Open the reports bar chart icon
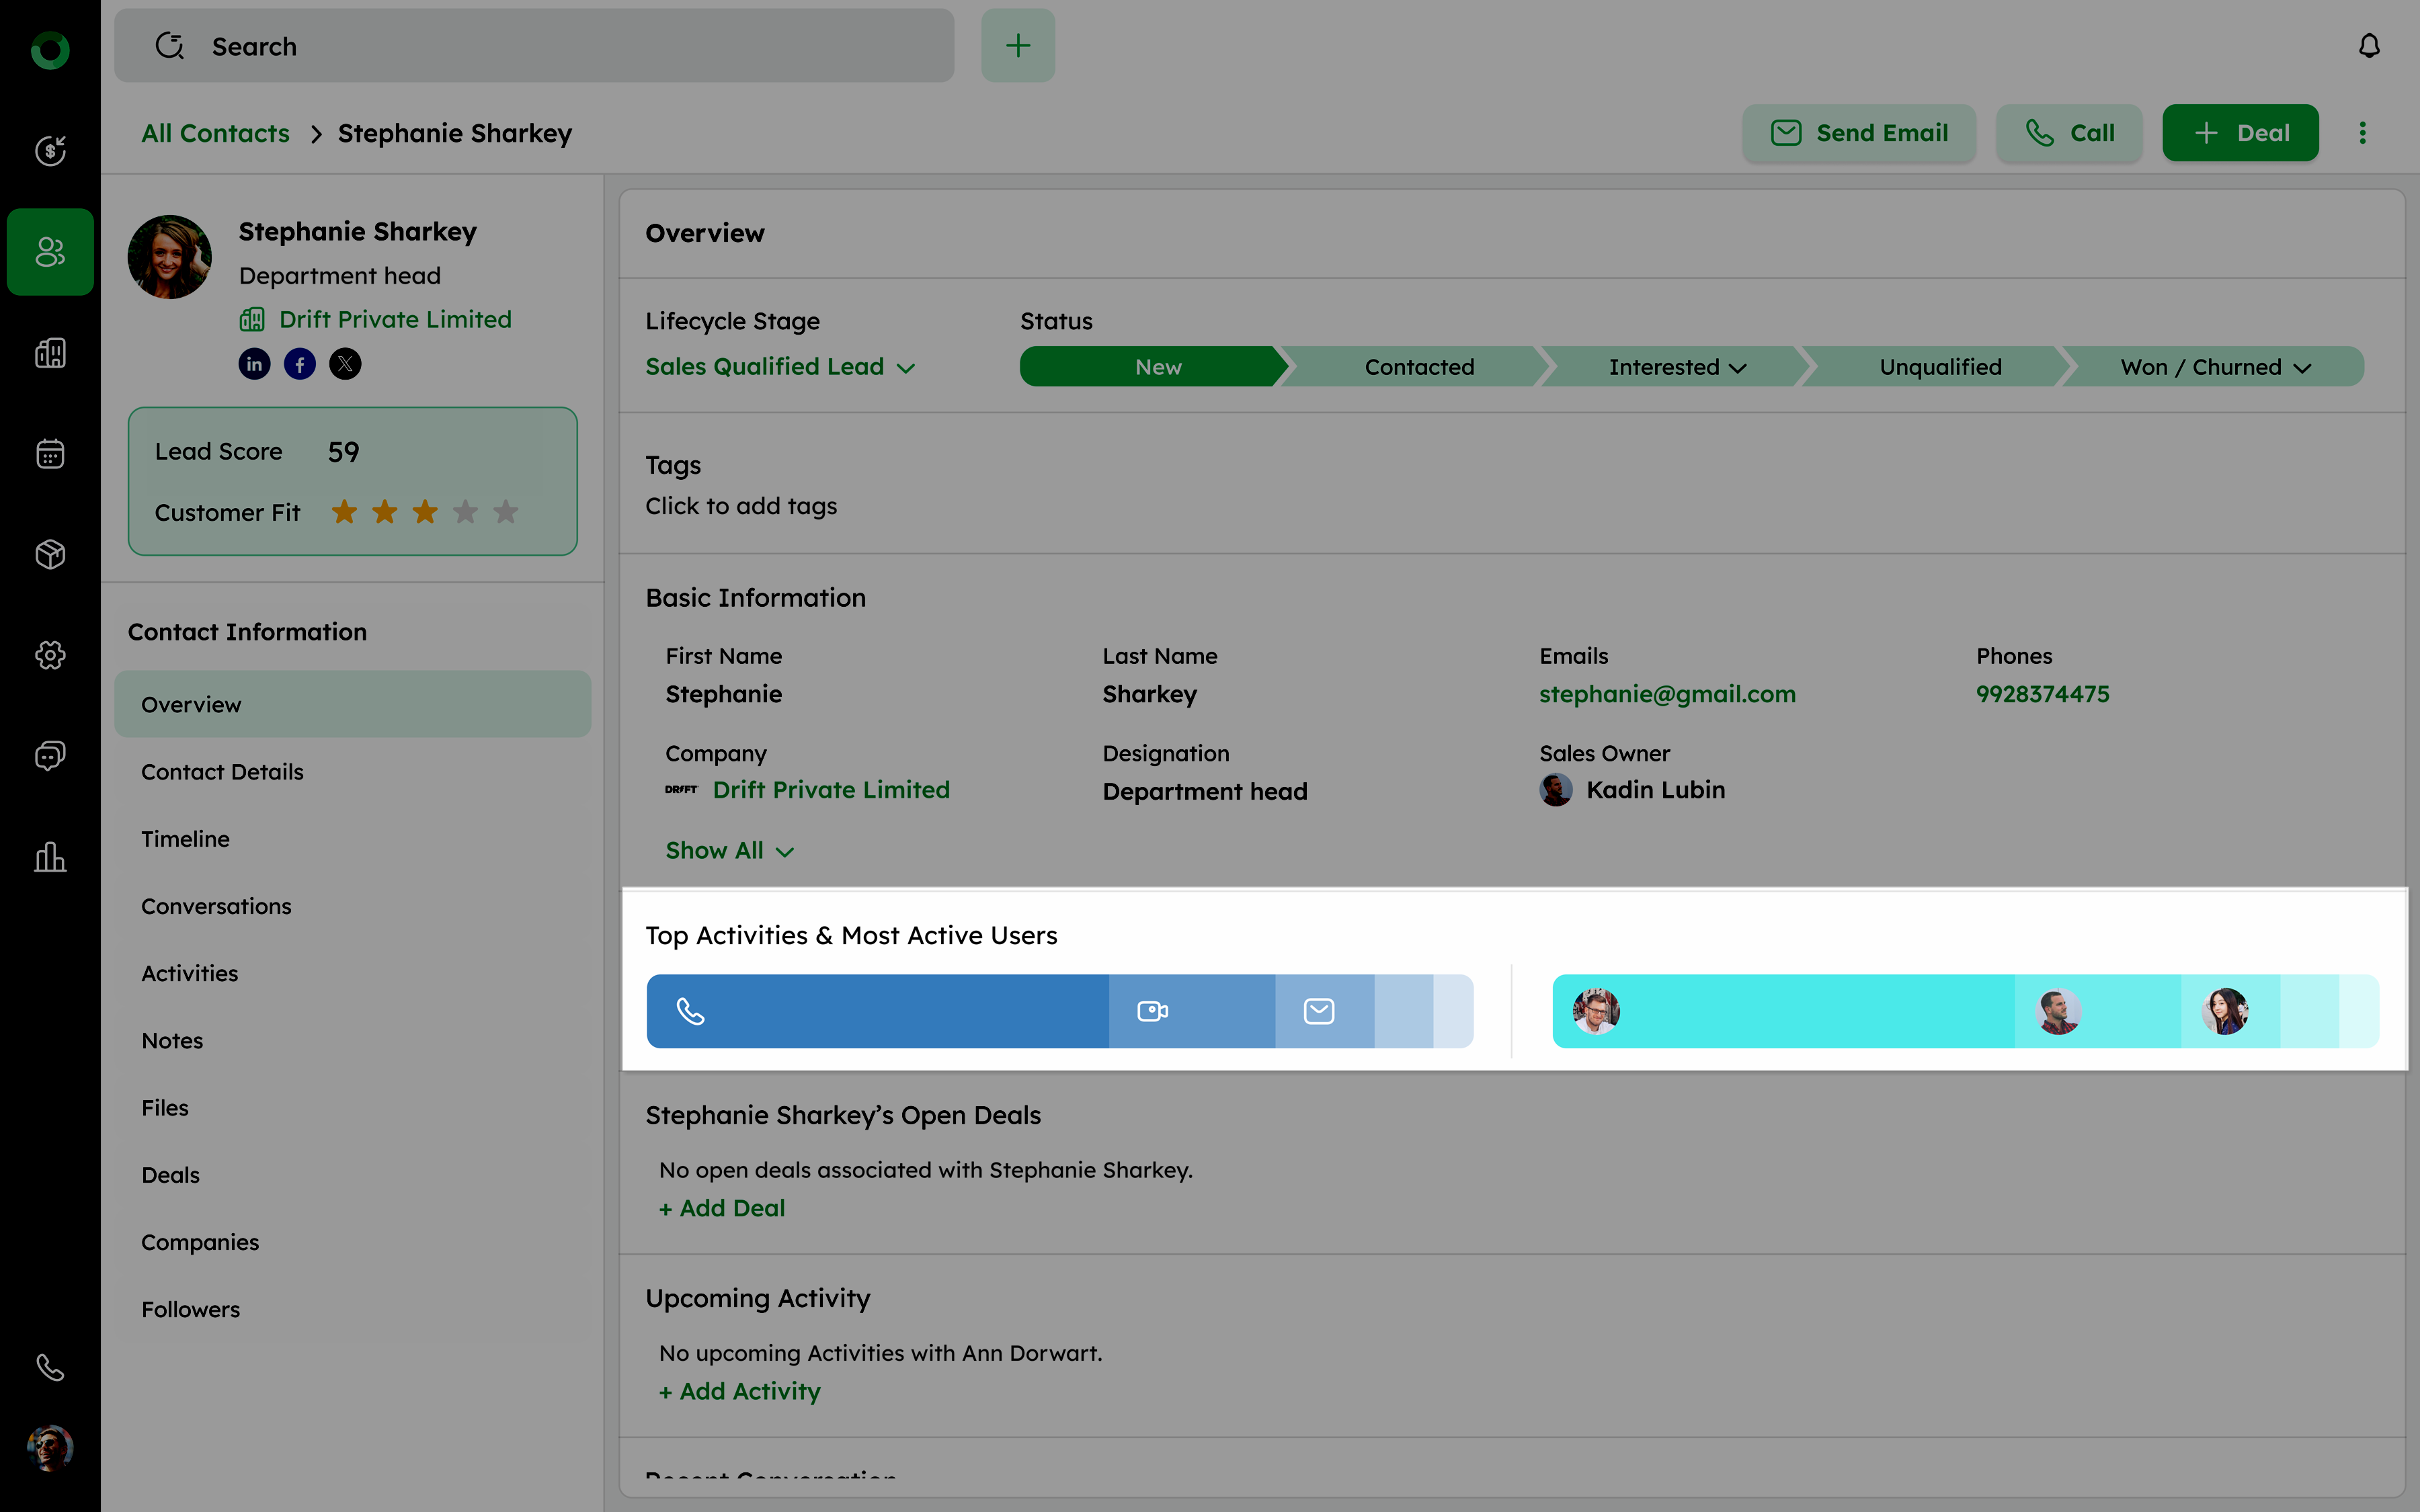The height and width of the screenshot is (1512, 2420). (x=50, y=857)
